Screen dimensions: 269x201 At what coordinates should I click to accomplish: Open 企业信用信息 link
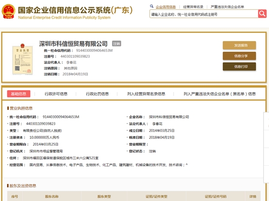point(166,7)
